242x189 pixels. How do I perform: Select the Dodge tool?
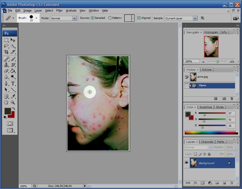[x=13, y=77]
